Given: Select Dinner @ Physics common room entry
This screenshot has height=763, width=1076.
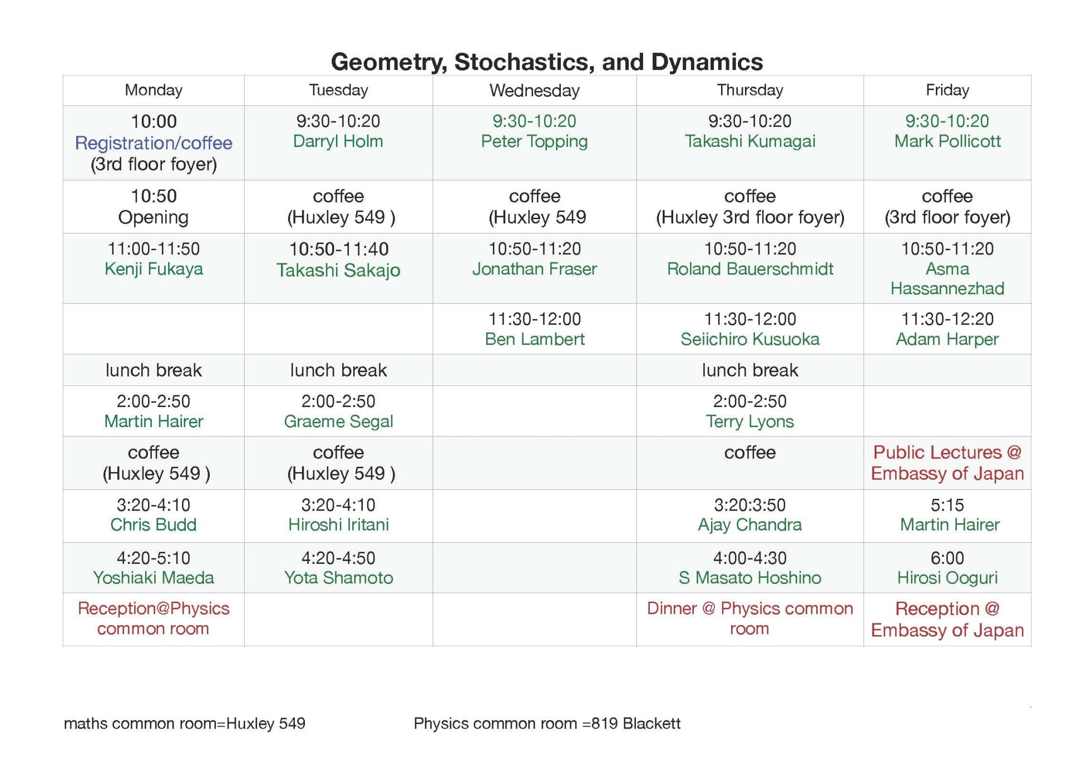Looking at the screenshot, I should coord(749,618).
